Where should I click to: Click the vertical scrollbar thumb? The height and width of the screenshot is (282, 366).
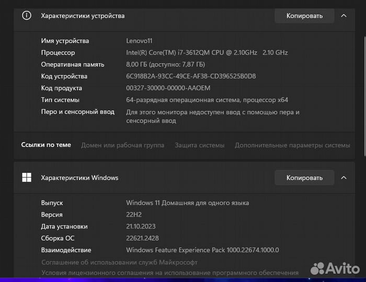point(365,96)
